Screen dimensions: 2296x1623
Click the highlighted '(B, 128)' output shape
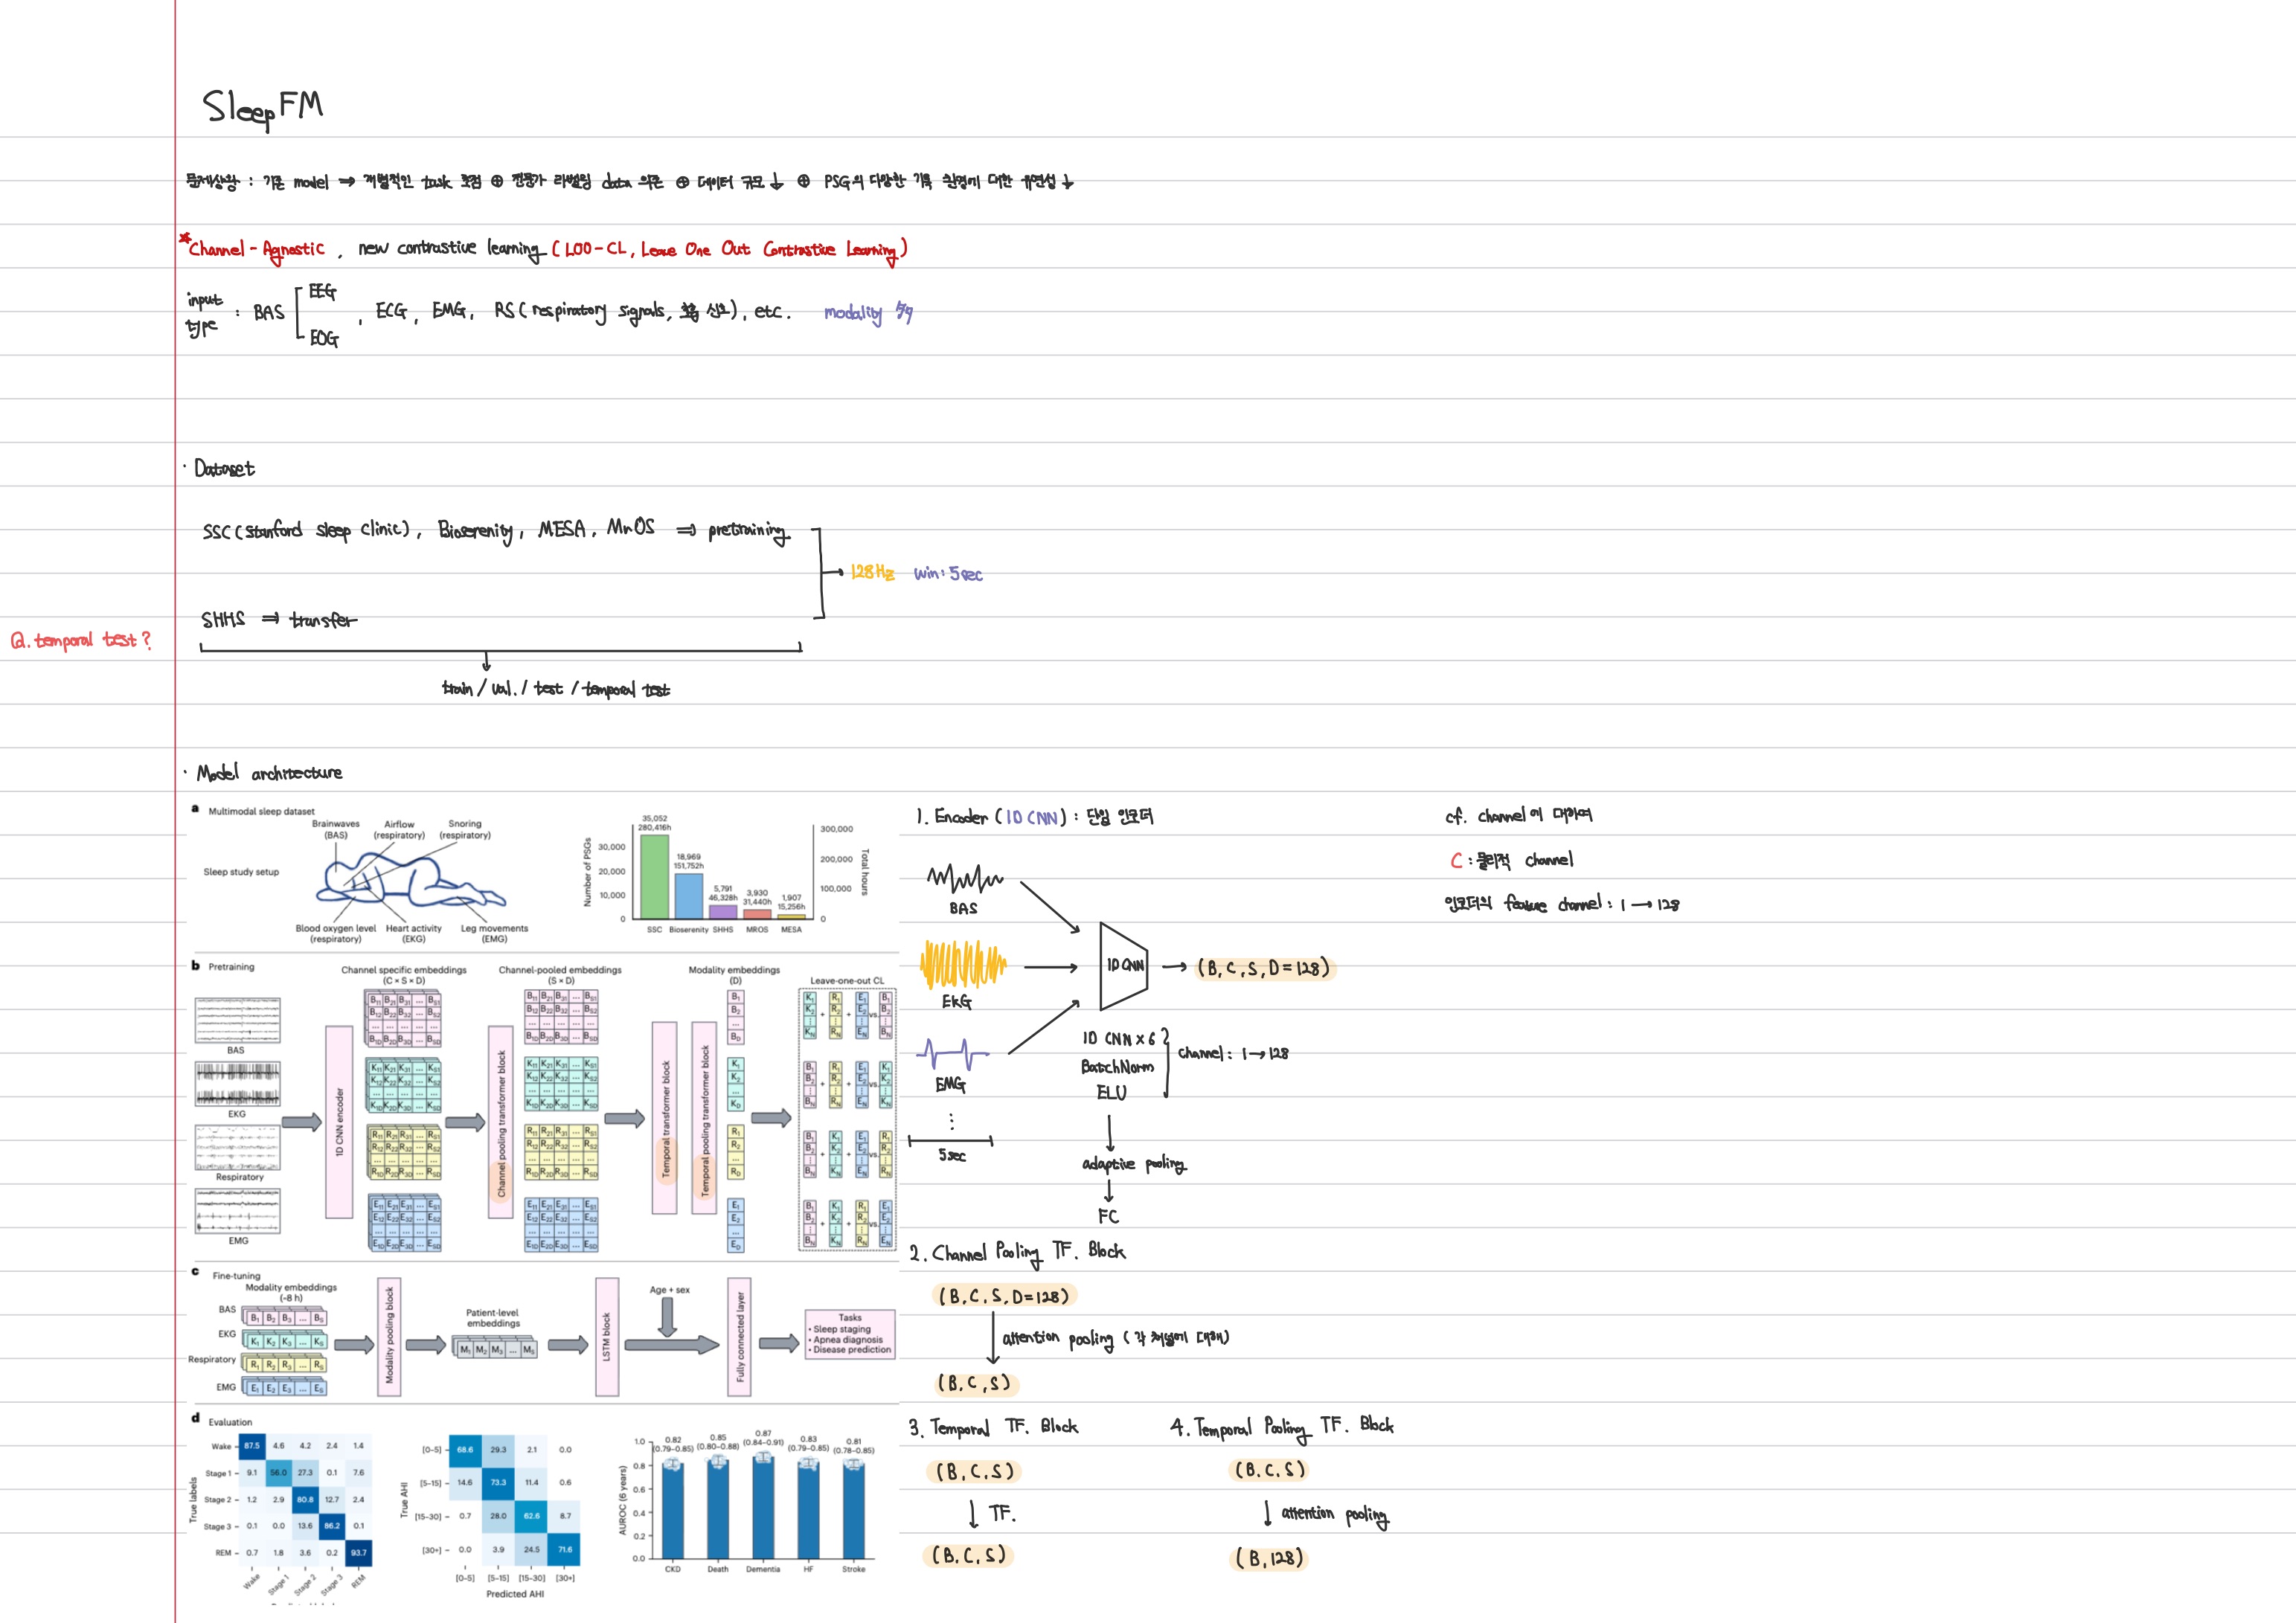(x=1269, y=1558)
